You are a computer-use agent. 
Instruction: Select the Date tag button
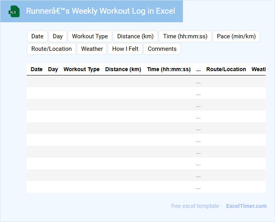[x=37, y=36]
